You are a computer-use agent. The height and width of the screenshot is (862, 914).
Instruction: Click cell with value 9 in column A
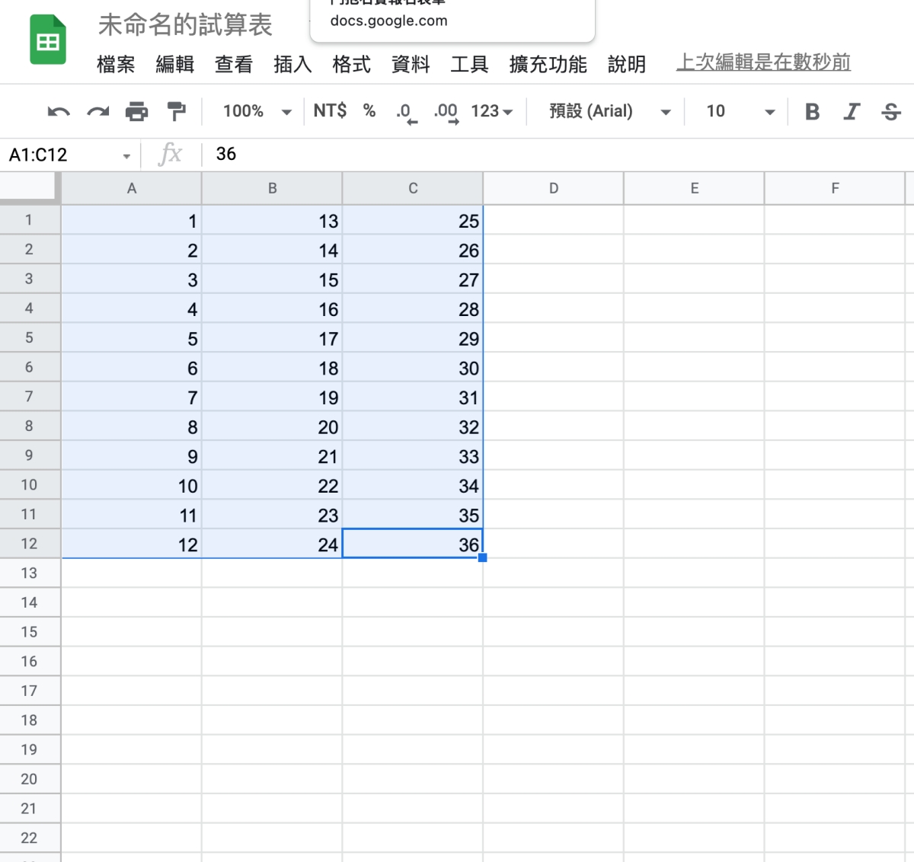pyautogui.click(x=132, y=455)
